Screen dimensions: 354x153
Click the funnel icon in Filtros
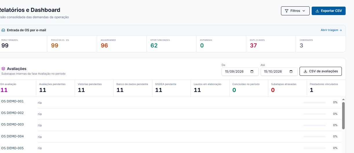(x=287, y=11)
